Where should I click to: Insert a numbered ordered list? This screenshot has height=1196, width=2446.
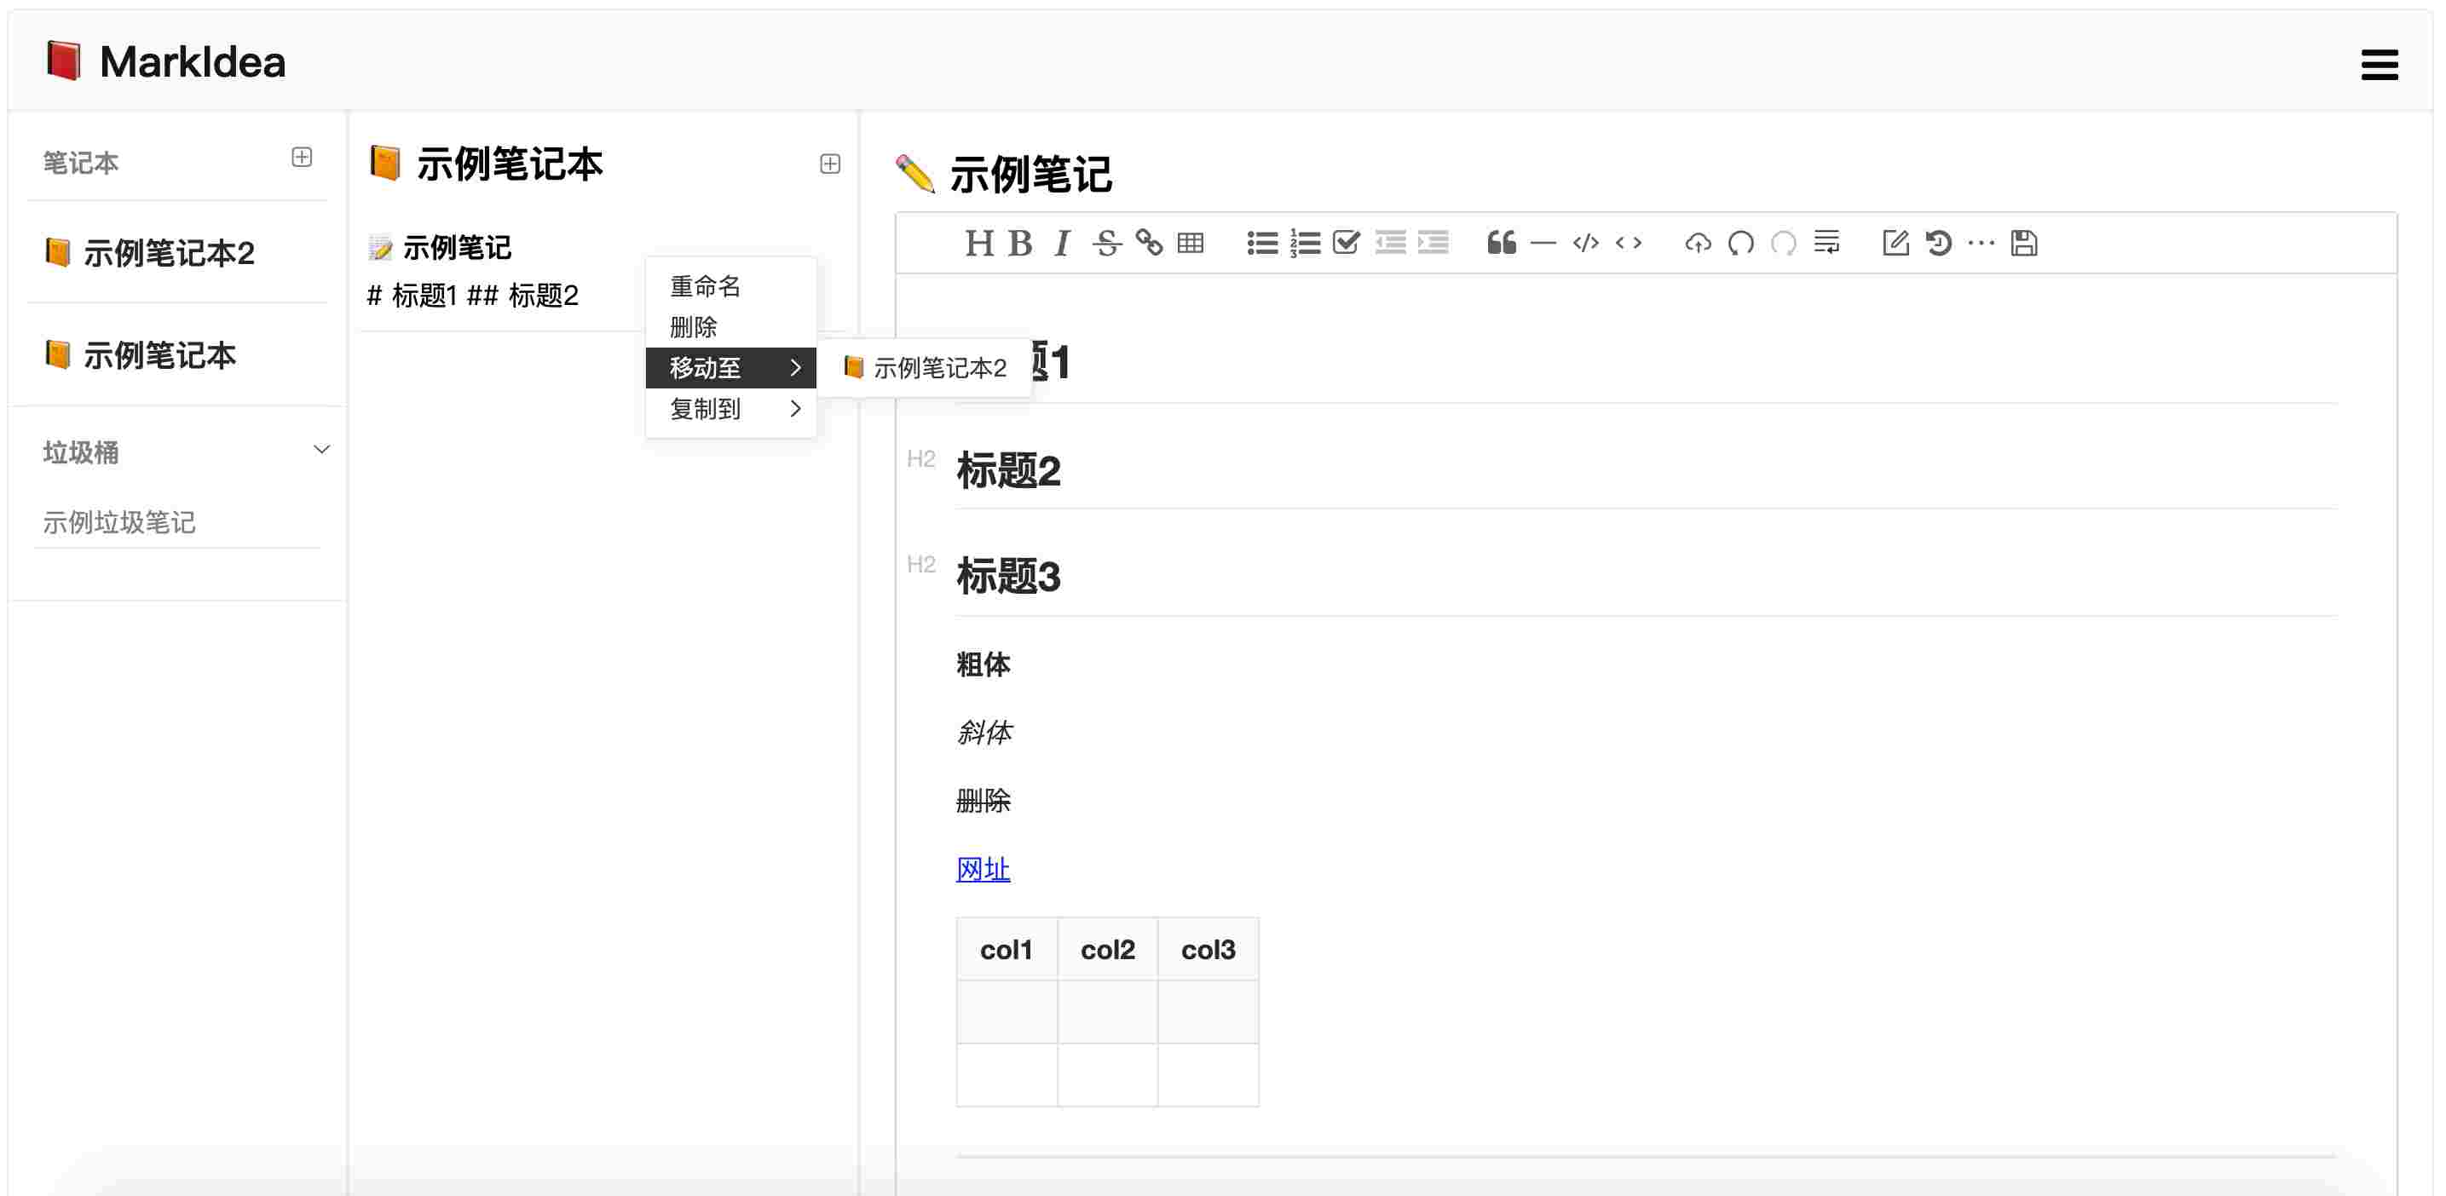click(1305, 244)
